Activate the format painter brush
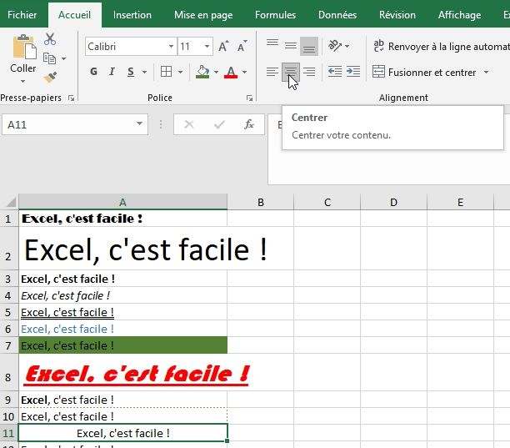 click(50, 77)
